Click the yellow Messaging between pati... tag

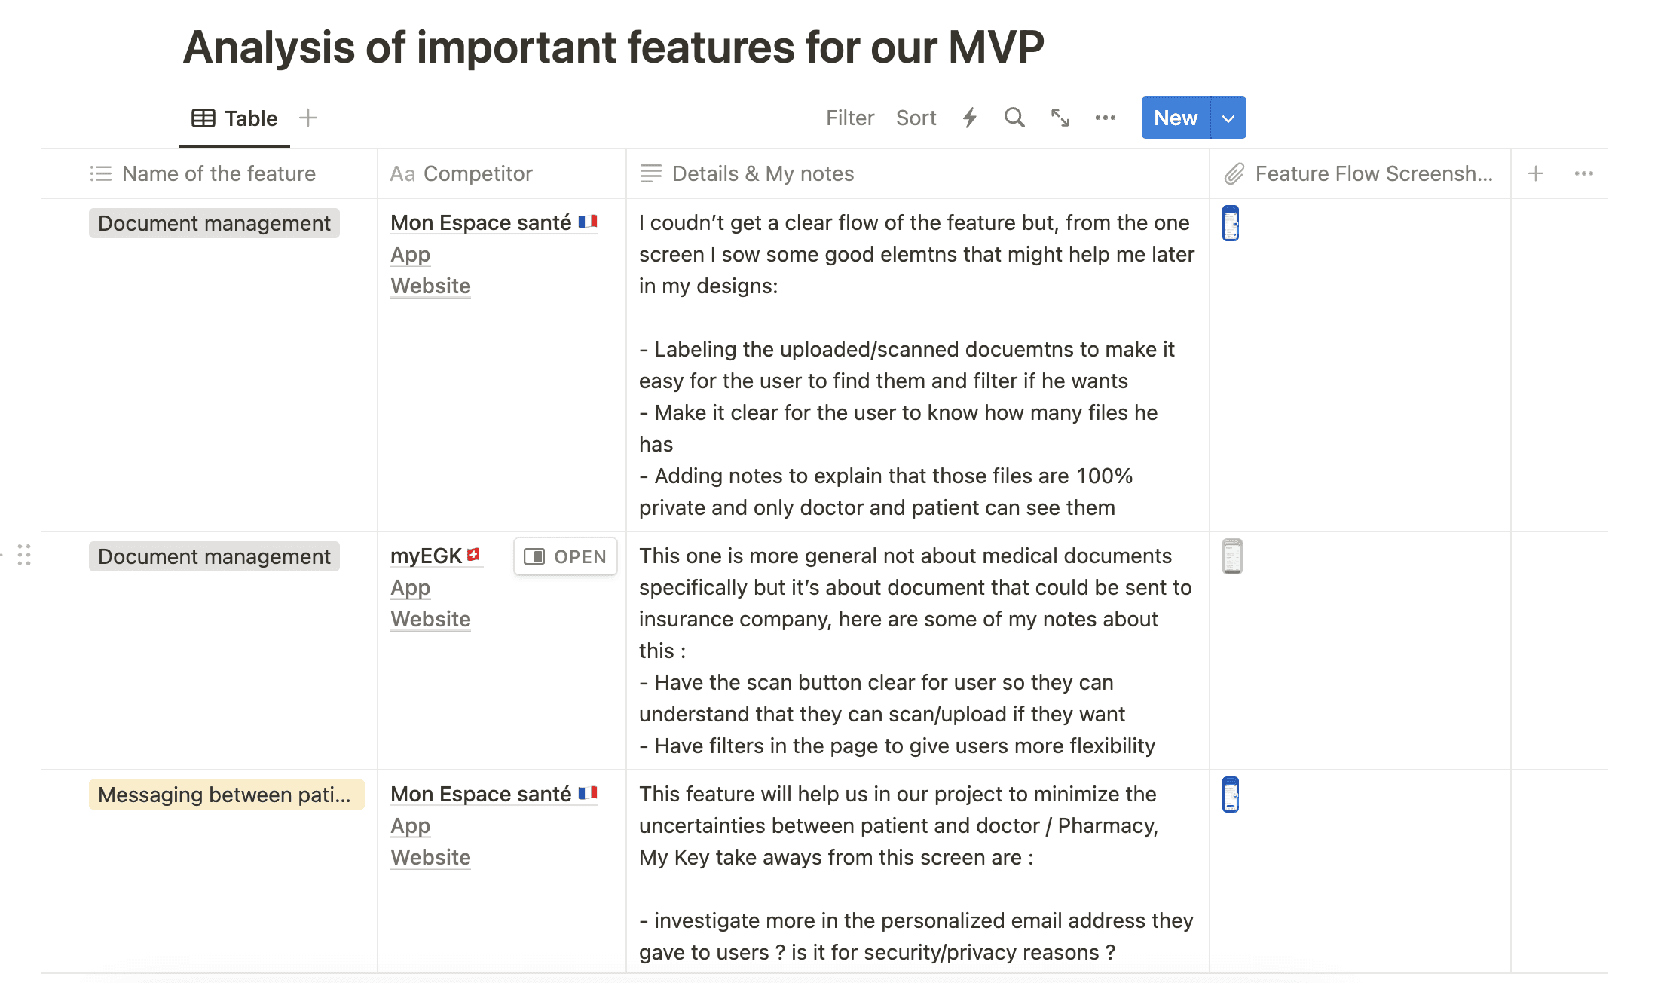click(x=226, y=795)
